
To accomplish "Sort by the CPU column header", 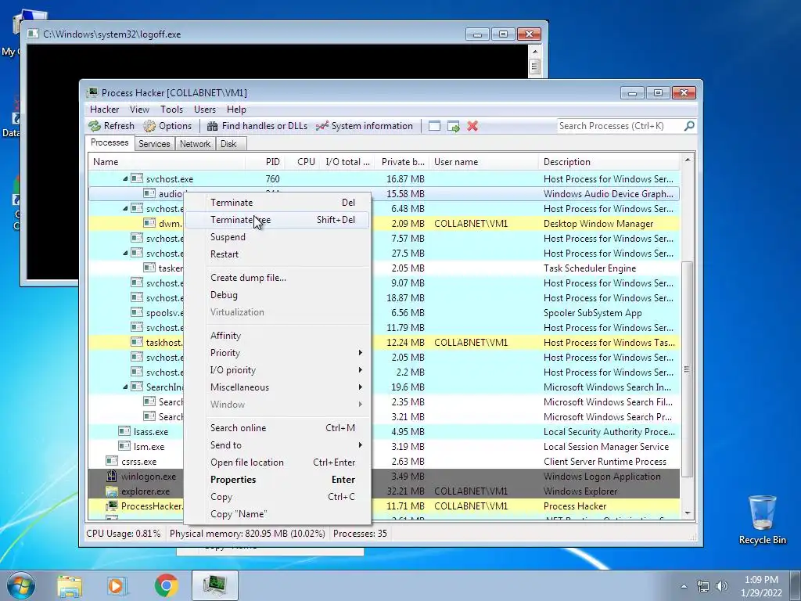I will [x=303, y=162].
